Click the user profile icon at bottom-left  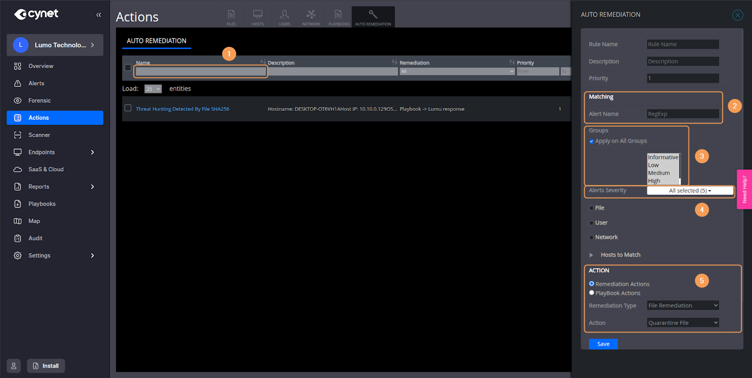coord(14,366)
